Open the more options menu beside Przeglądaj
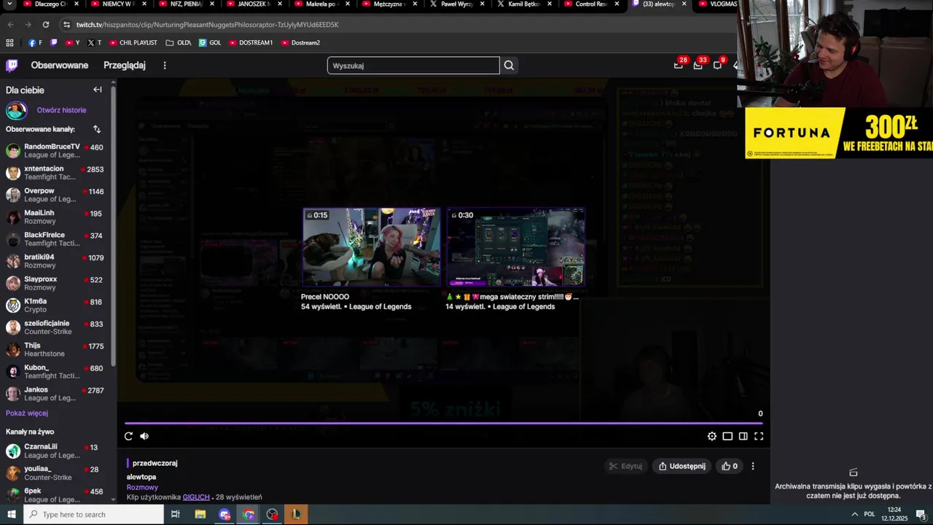The height and width of the screenshot is (525, 933). click(x=165, y=66)
